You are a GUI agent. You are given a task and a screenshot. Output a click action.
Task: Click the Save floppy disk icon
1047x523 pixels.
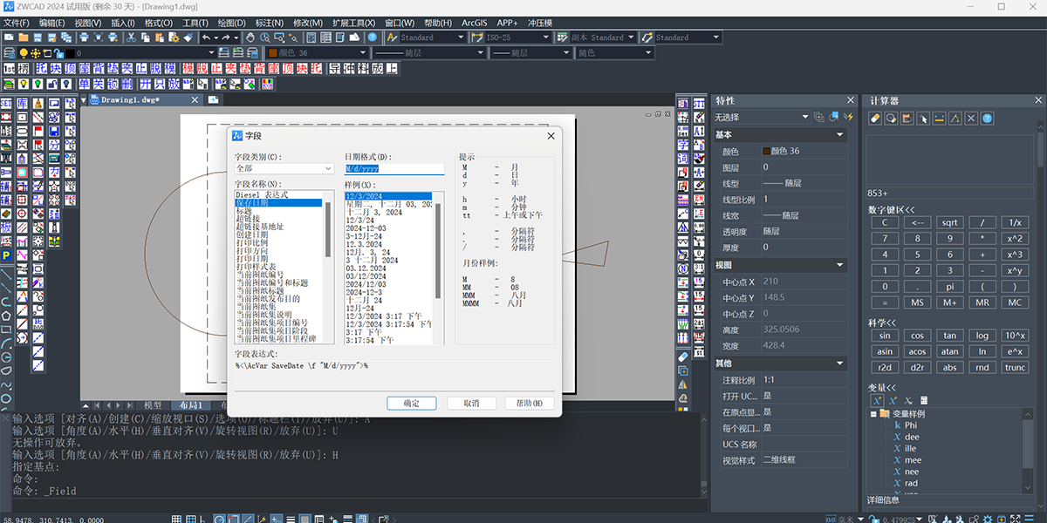pyautogui.click(x=38, y=37)
